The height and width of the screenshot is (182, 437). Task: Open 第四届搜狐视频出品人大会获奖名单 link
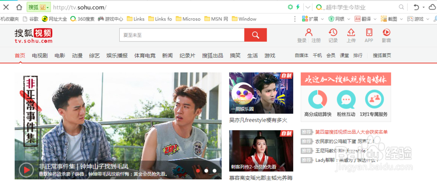[351, 132]
